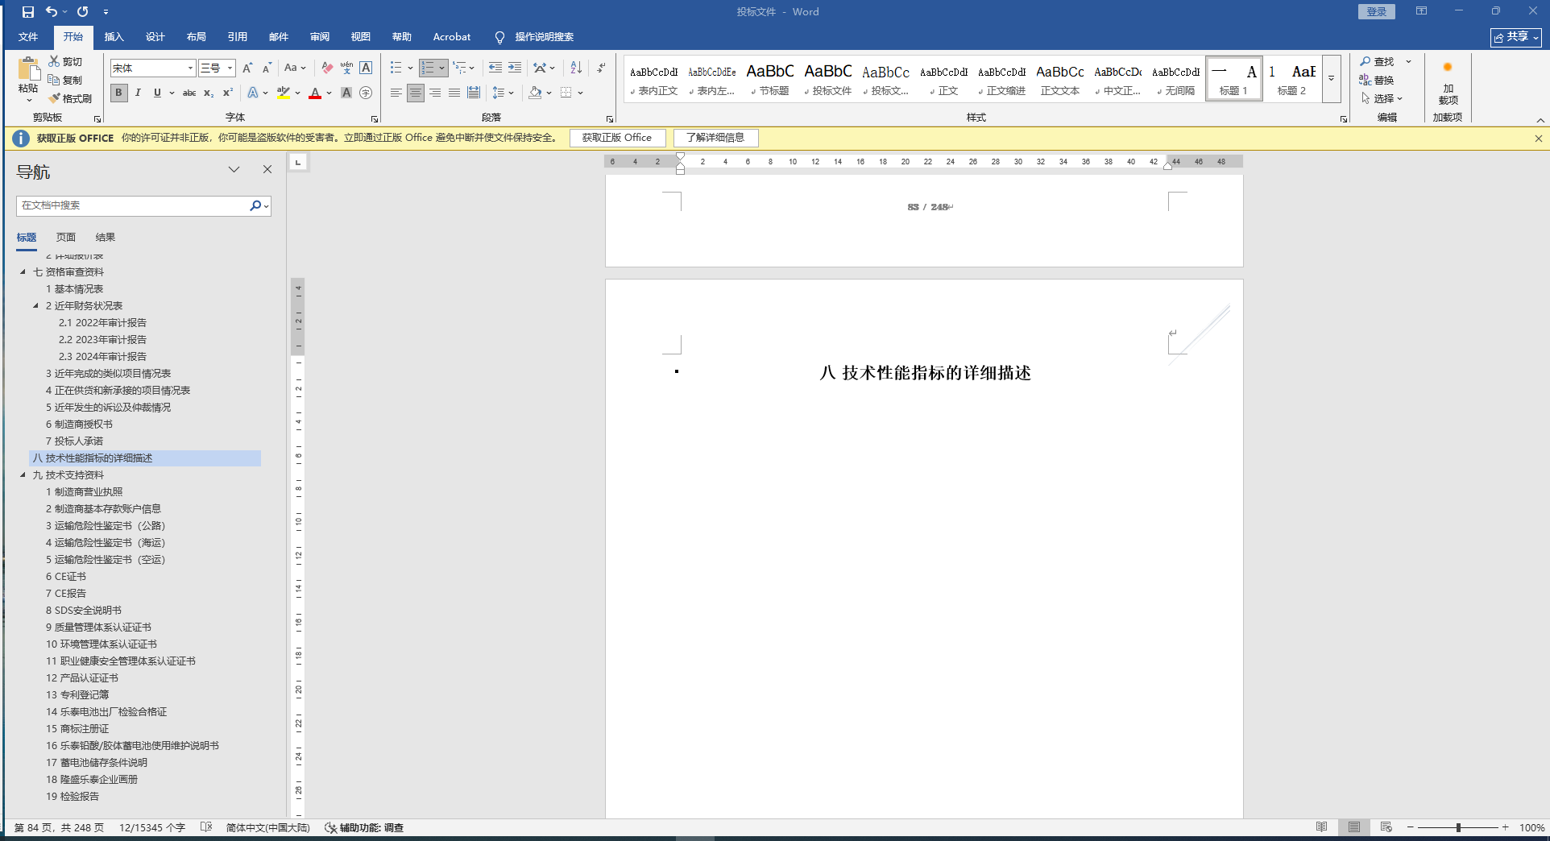Collapse the 七 资格审查资料 heading
The height and width of the screenshot is (841, 1550).
[x=23, y=272]
